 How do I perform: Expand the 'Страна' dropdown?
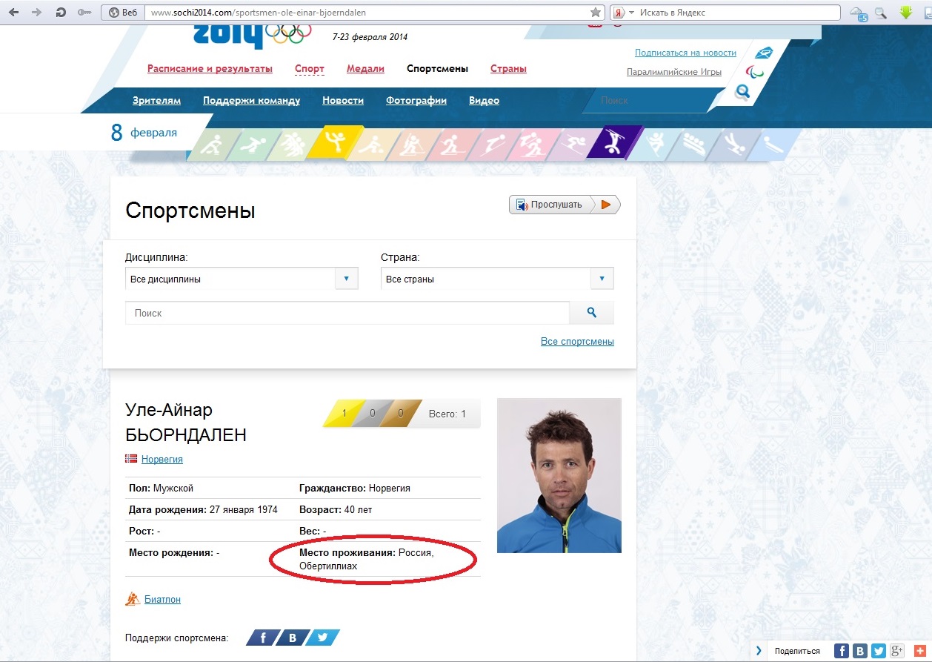click(602, 279)
